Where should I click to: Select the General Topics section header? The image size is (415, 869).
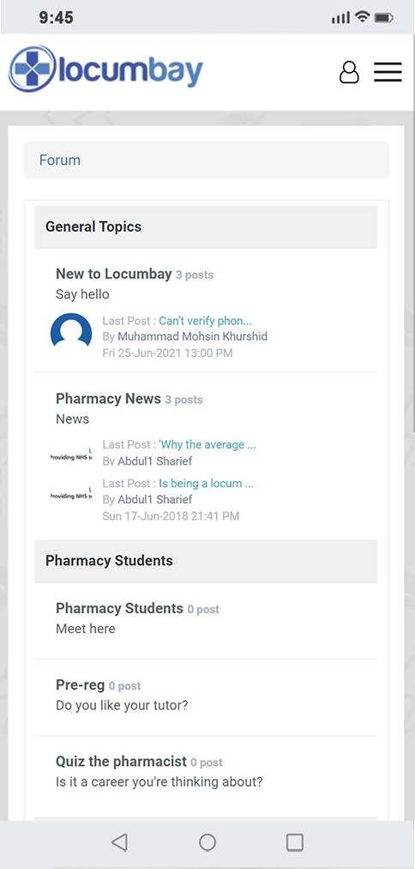(206, 227)
